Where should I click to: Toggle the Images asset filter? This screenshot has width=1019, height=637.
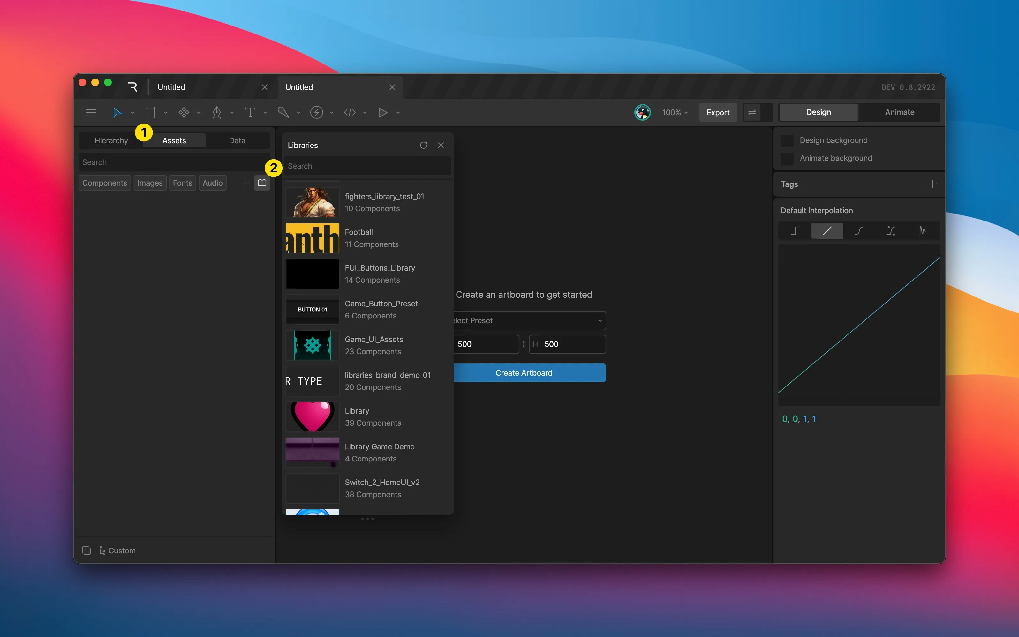coord(150,183)
